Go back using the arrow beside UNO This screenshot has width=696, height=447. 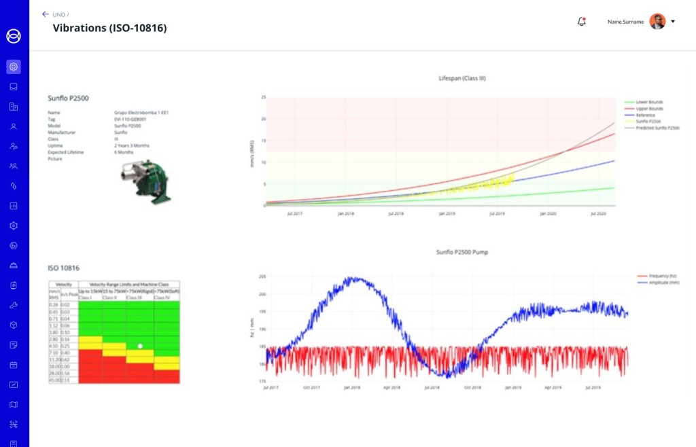point(46,14)
